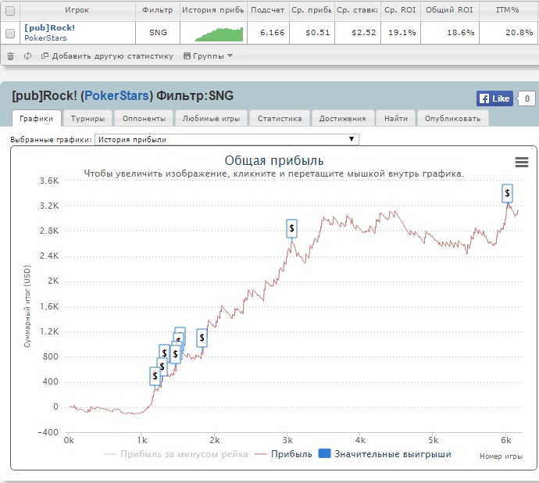Click the trash delete icon
Viewport: 539px width, 483px height.
[x=10, y=56]
